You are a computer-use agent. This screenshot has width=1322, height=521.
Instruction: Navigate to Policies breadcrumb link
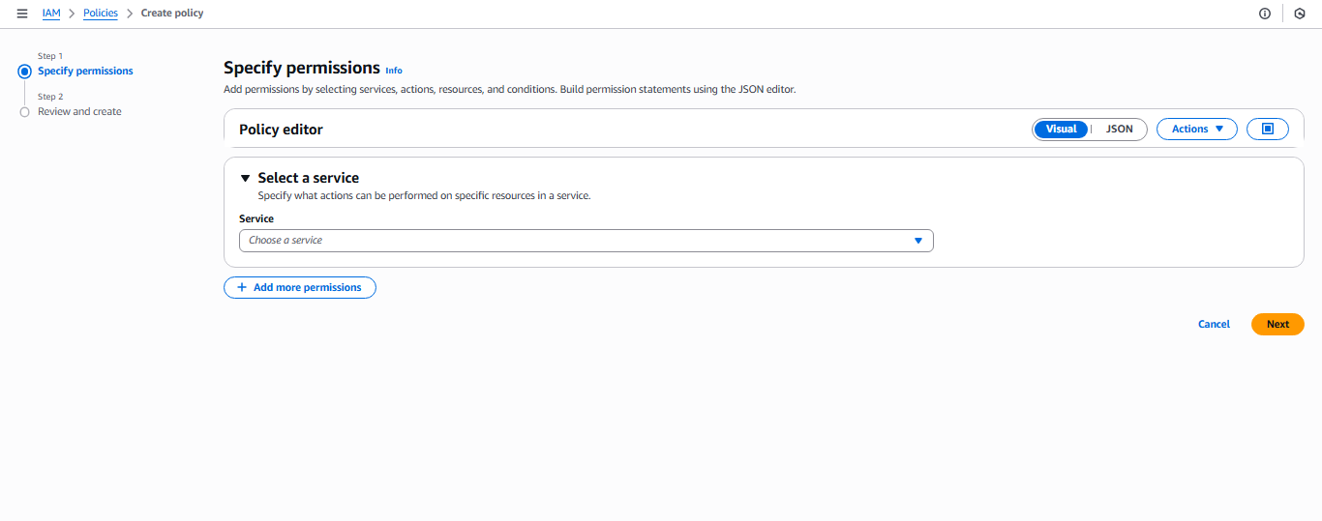[101, 14]
